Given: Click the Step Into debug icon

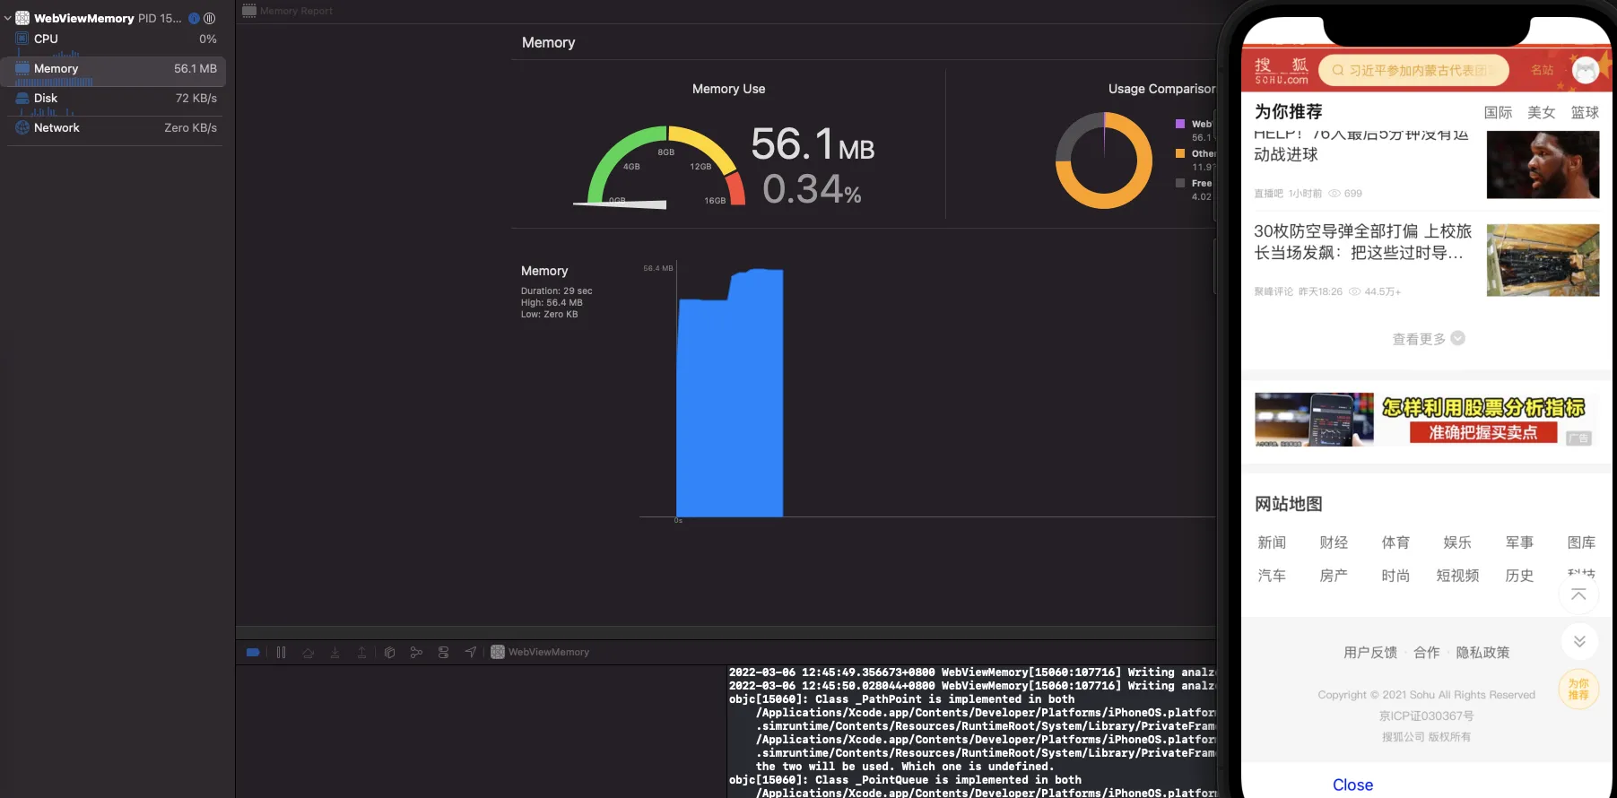Looking at the screenshot, I should (x=335, y=653).
